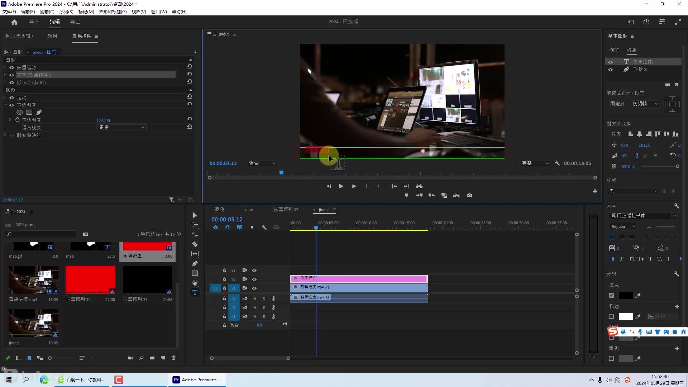Viewport: 688px width, 387px height.
Task: Open the 序列(S) menu
Action: [66, 11]
